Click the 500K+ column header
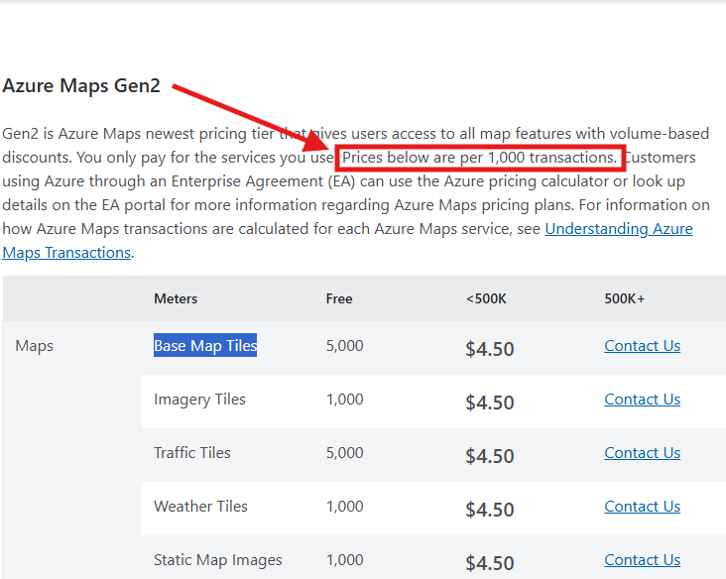The width and height of the screenshot is (726, 579). point(624,299)
